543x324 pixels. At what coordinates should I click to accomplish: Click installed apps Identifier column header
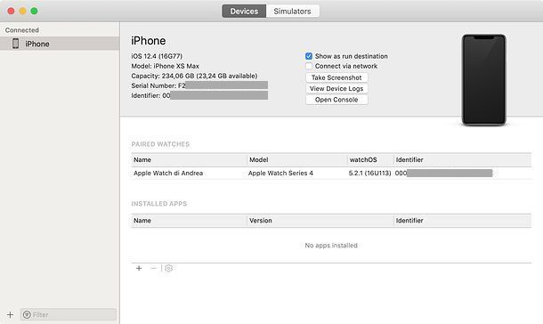[x=462, y=221]
